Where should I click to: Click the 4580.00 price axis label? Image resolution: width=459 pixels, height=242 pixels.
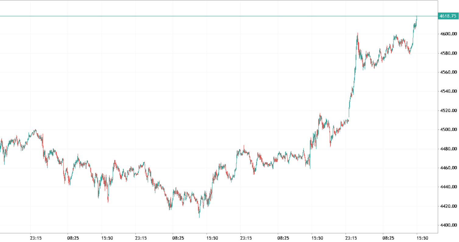[x=449, y=53]
